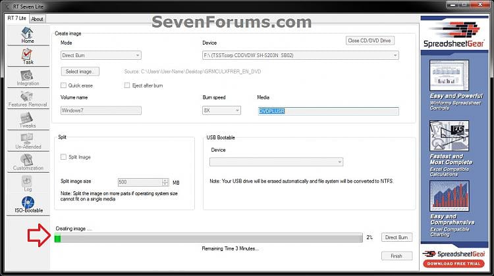Click the Creating image progress bar

[x=208, y=238]
